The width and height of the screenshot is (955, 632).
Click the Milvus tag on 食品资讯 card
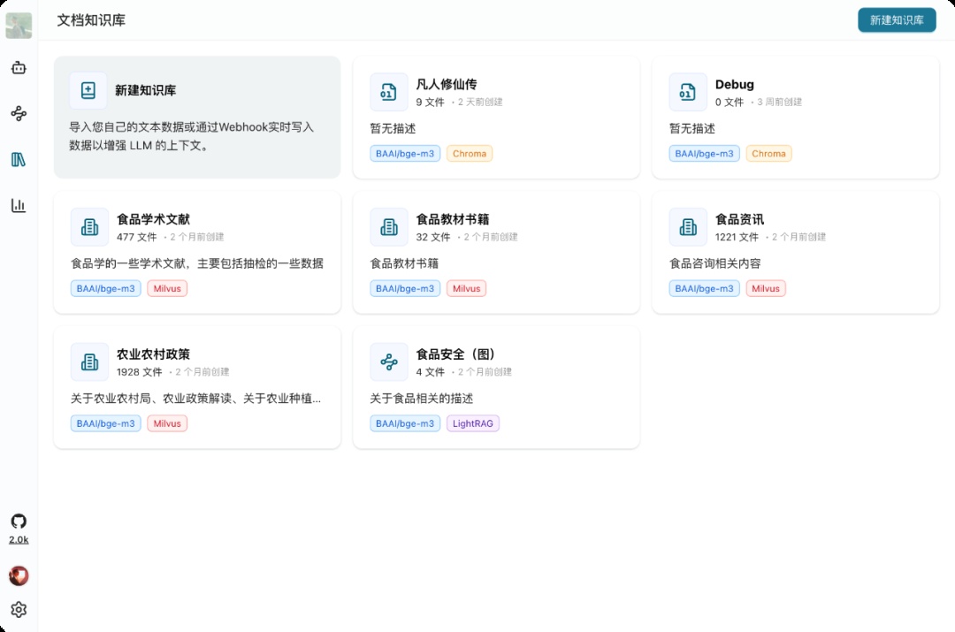click(x=766, y=288)
